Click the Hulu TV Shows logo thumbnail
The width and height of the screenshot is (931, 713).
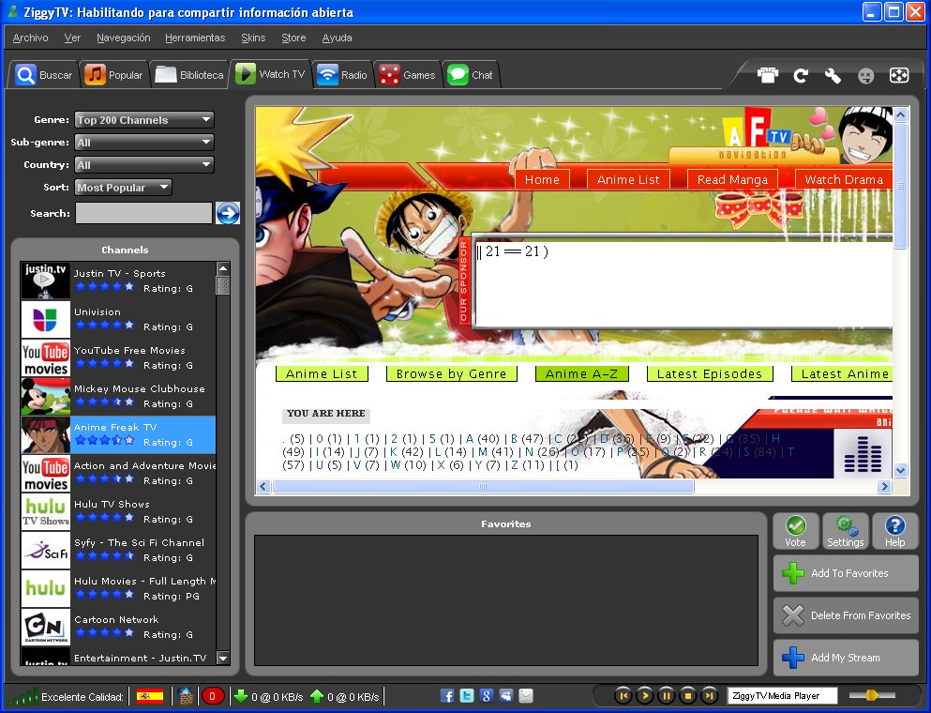(x=46, y=511)
